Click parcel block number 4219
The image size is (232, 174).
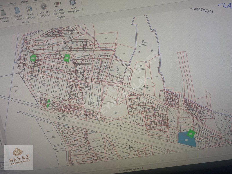point(46,71)
